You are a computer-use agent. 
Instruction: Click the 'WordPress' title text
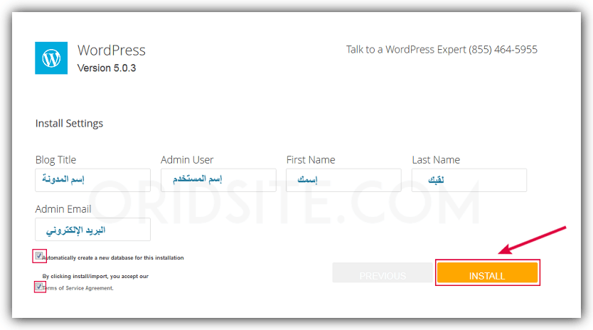click(112, 50)
